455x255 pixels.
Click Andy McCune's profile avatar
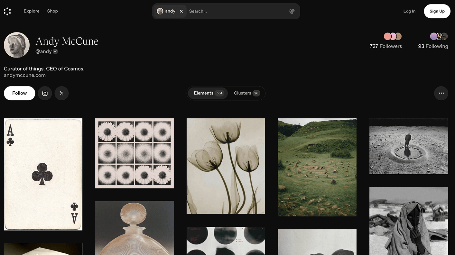coord(17,45)
